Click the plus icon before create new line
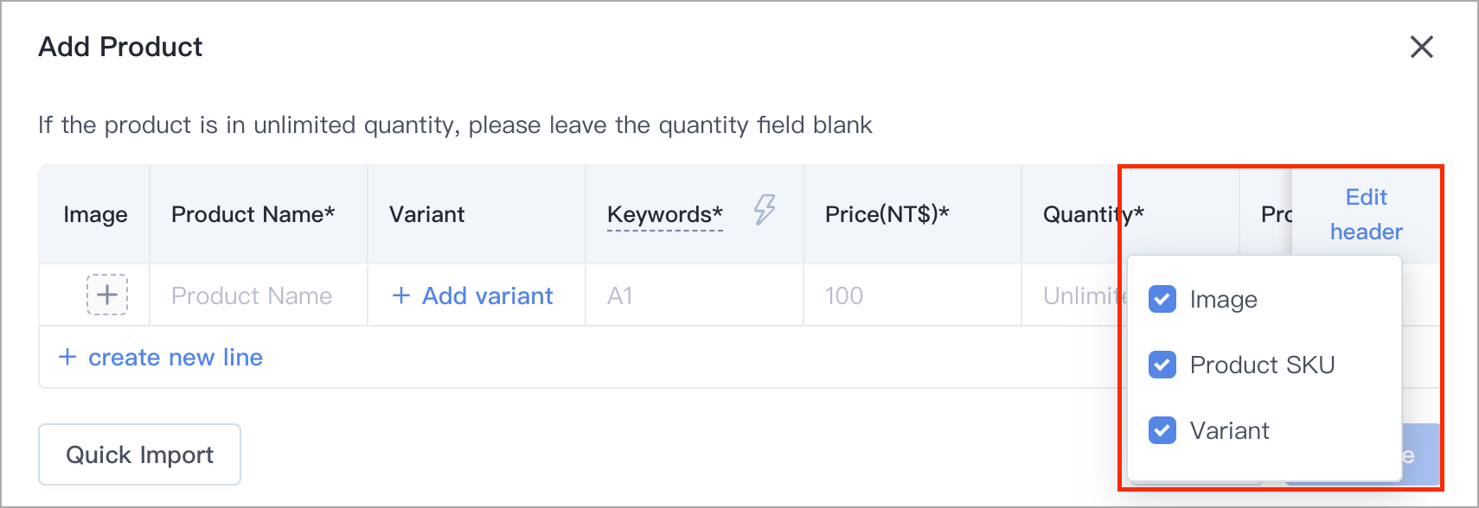The image size is (1479, 508). 67,357
